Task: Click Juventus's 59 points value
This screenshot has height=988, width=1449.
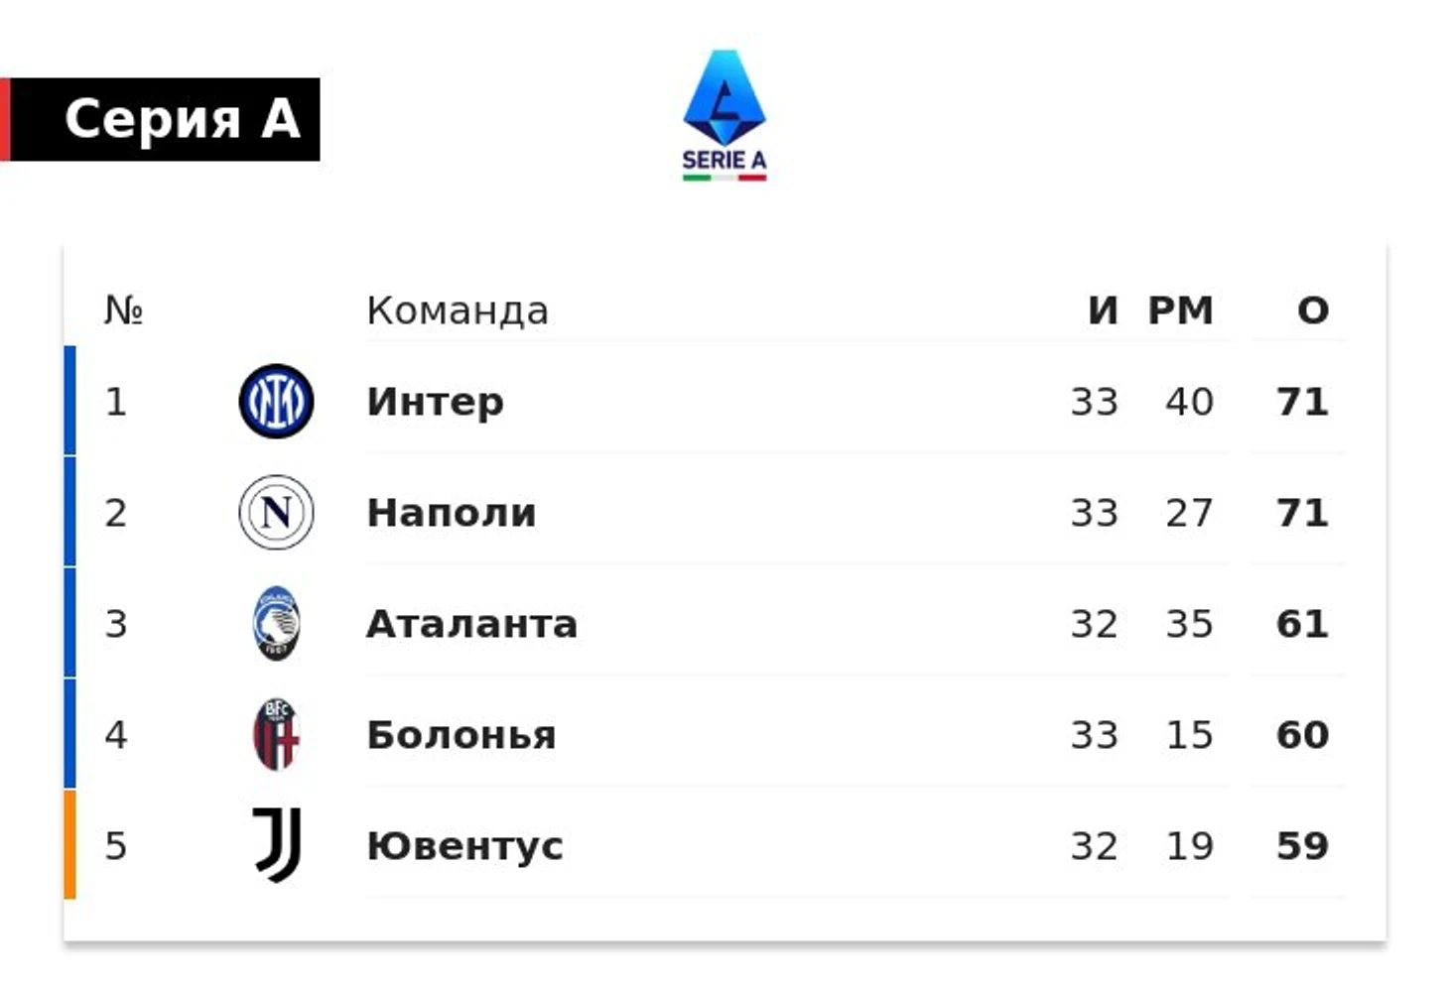Action: [1302, 846]
